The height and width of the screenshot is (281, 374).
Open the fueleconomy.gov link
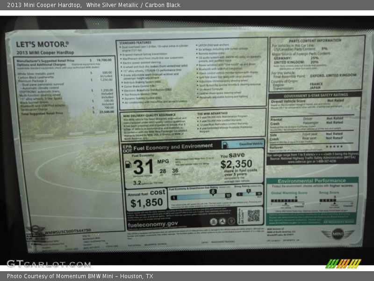click(x=152, y=224)
